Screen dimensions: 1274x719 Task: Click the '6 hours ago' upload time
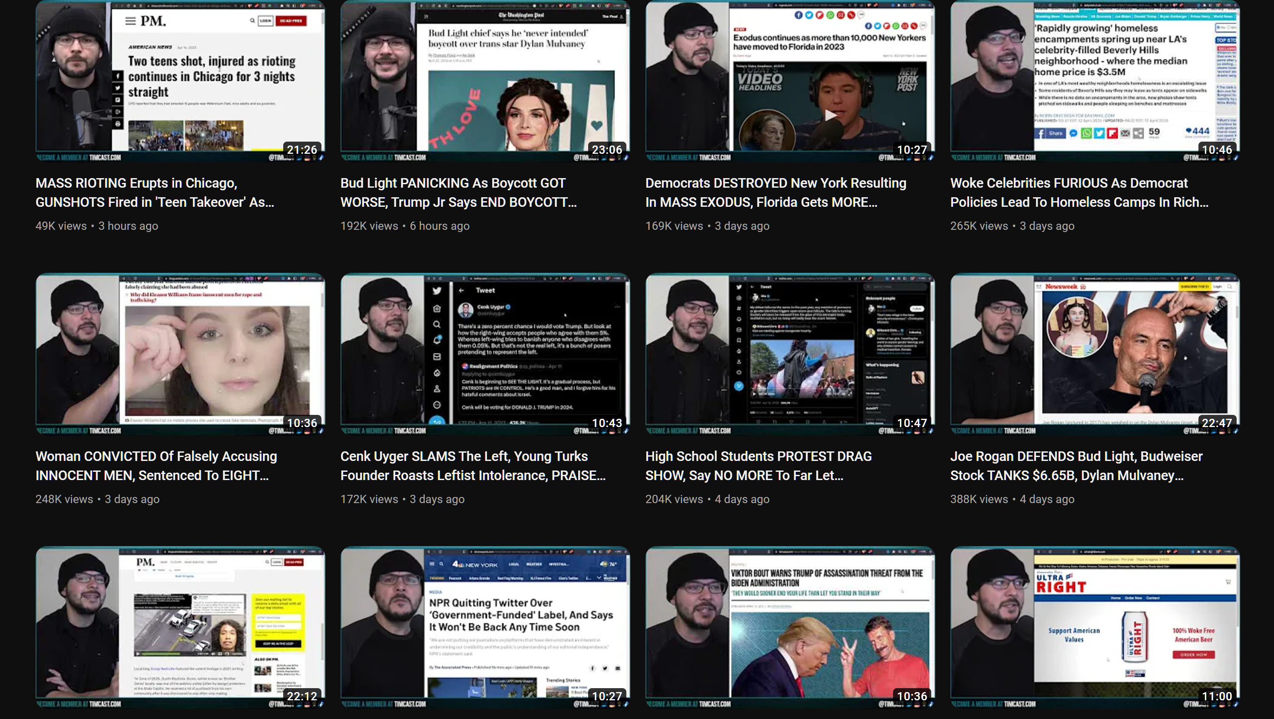(x=440, y=226)
